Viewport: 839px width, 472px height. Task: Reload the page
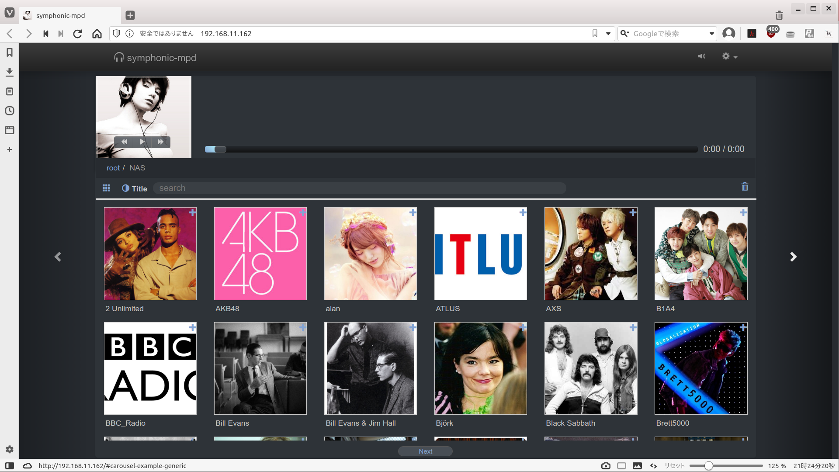(77, 34)
